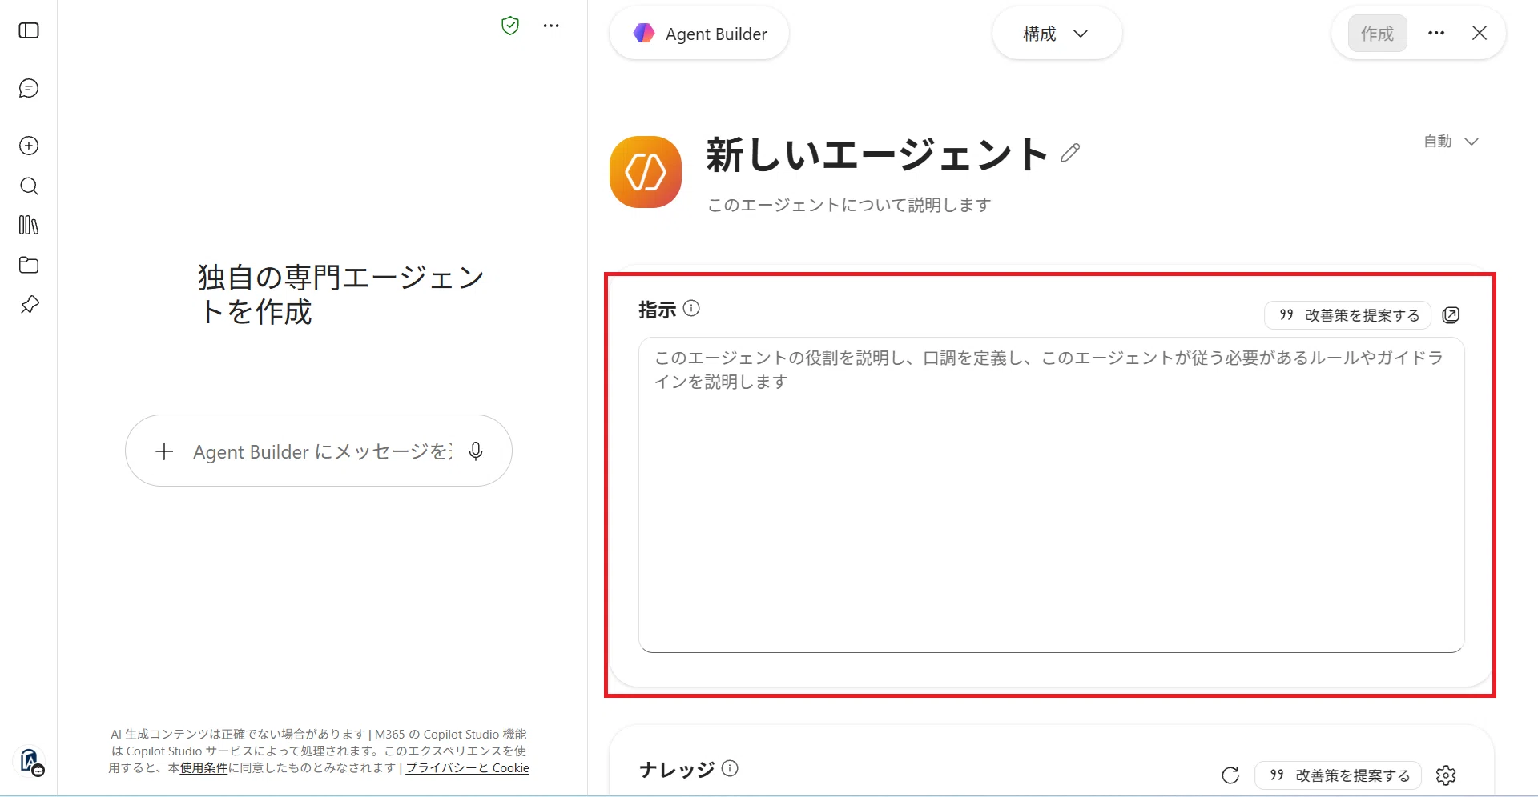Open the chat icon in left rail
Viewport: 1538px width, 797px height.
pos(29,88)
